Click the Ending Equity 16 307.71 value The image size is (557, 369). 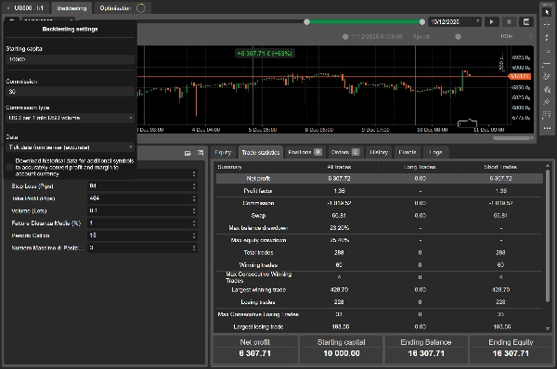(x=511, y=353)
